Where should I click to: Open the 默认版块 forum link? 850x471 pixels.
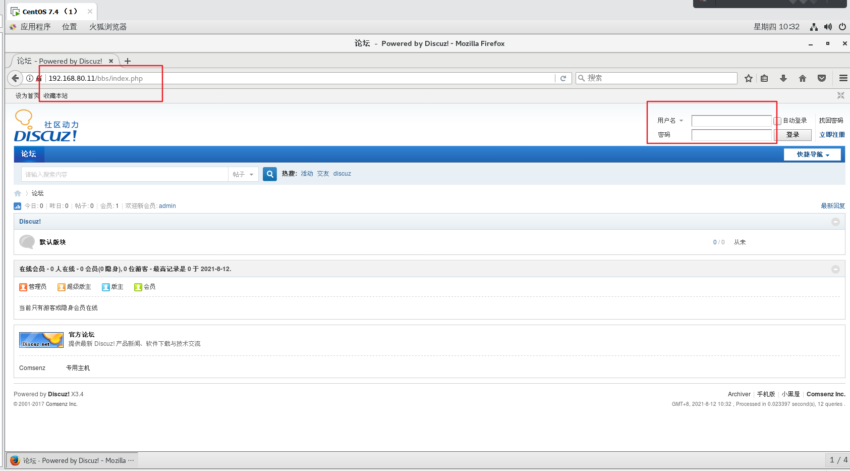(52, 242)
